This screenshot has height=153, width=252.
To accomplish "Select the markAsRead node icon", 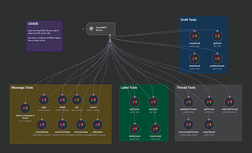I will pyautogui.click(x=42, y=125).
